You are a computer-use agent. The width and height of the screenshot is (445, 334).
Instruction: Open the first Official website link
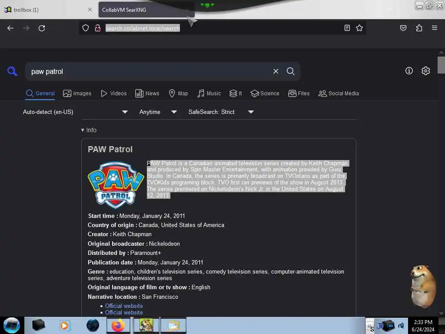[124, 306]
